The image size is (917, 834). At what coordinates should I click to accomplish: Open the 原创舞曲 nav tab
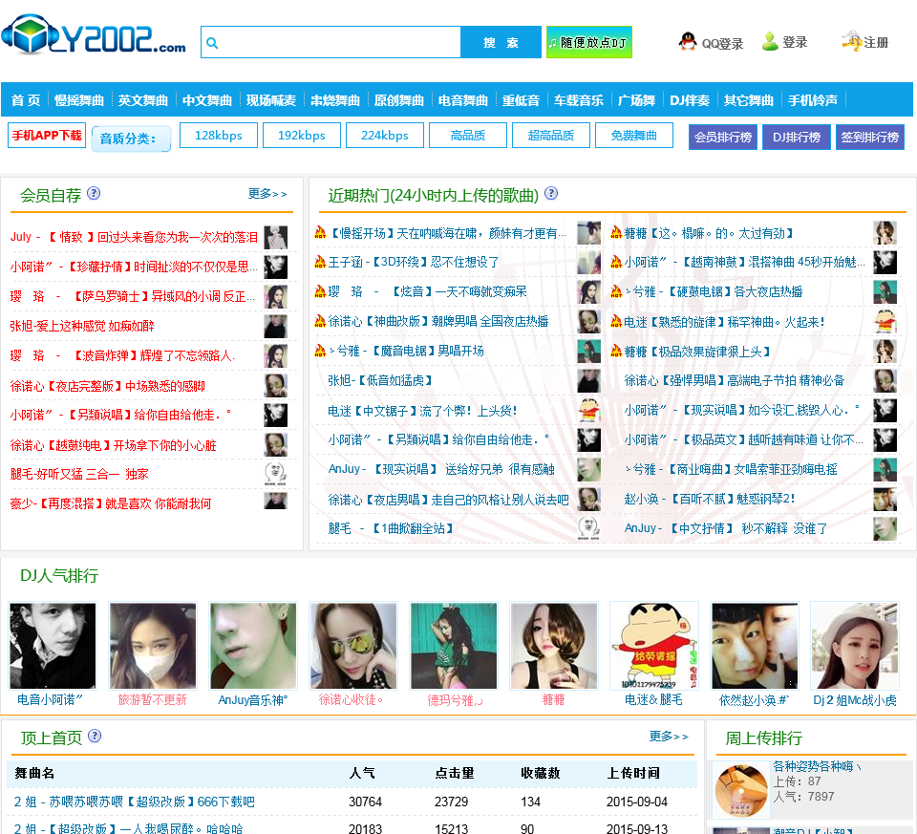point(399,100)
